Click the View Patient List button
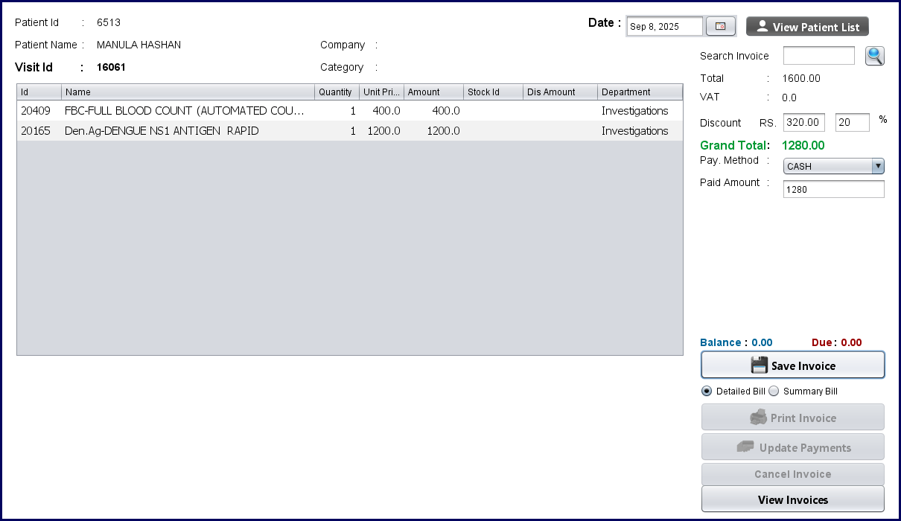Image resolution: width=901 pixels, height=521 pixels. pos(807,27)
